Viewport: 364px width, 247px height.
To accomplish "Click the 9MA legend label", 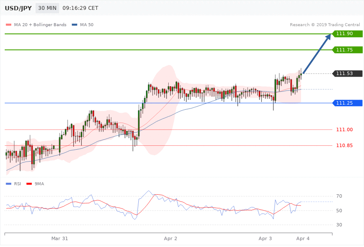I will tap(39, 184).
